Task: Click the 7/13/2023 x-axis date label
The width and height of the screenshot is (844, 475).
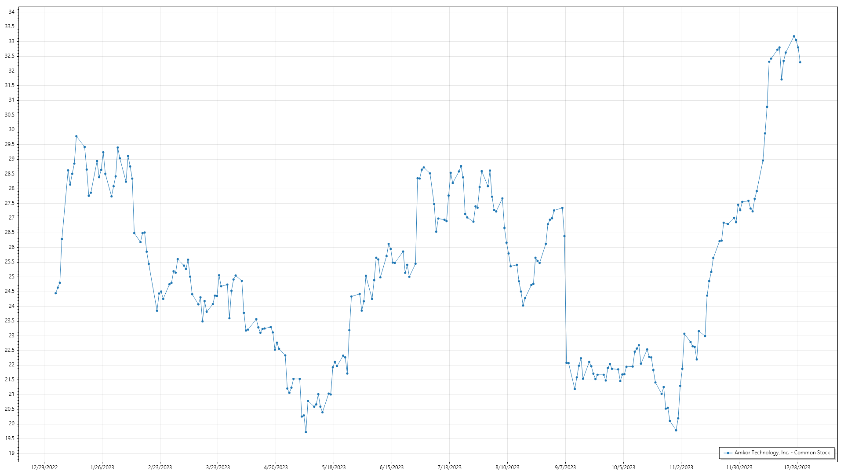Action: (449, 468)
